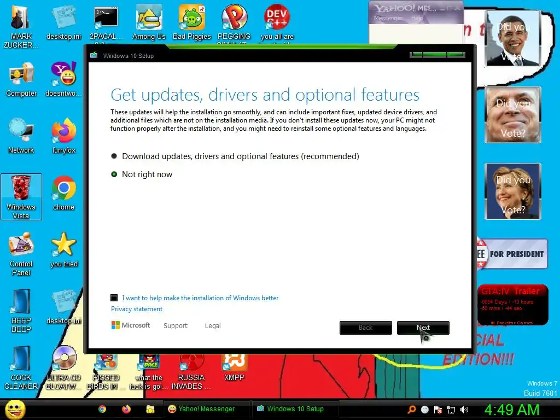Select the Yahoo 'doesntwo...' desktop icon
This screenshot has width=560, height=420.
63,80
